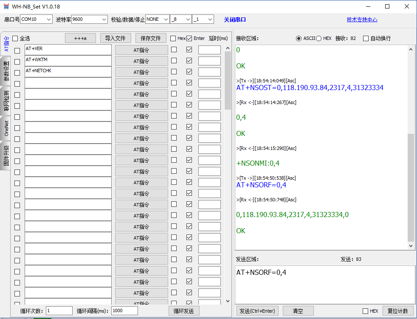Open the NONE parity dropdown

tap(157, 20)
